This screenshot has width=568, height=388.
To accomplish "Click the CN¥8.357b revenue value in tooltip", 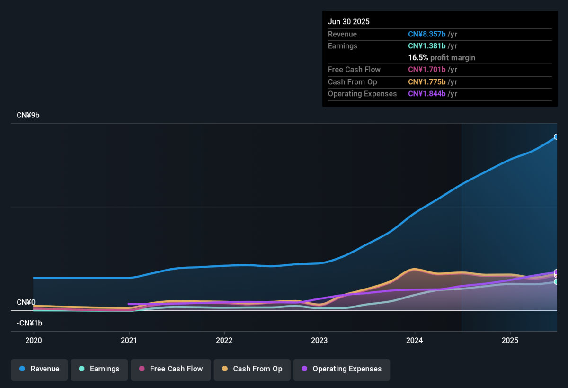I will [427, 34].
